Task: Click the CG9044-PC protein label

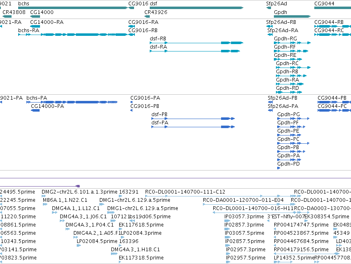Action: click(x=332, y=106)
